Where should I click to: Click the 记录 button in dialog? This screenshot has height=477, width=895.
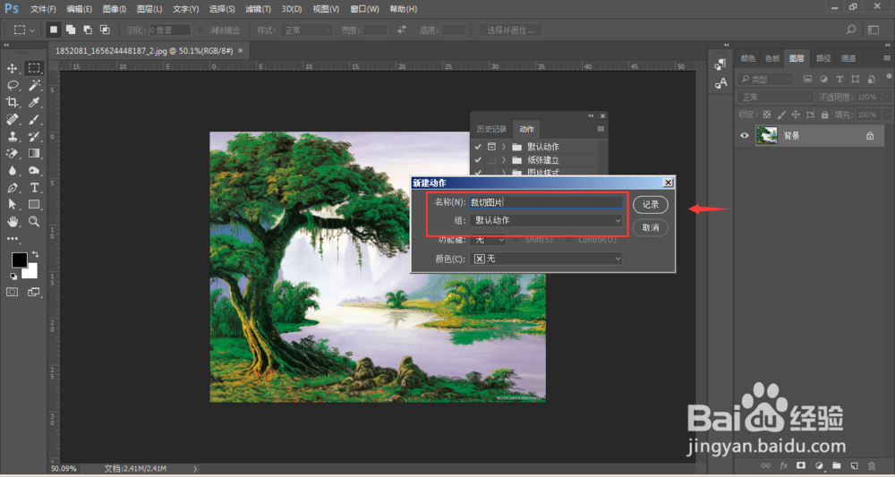(651, 205)
